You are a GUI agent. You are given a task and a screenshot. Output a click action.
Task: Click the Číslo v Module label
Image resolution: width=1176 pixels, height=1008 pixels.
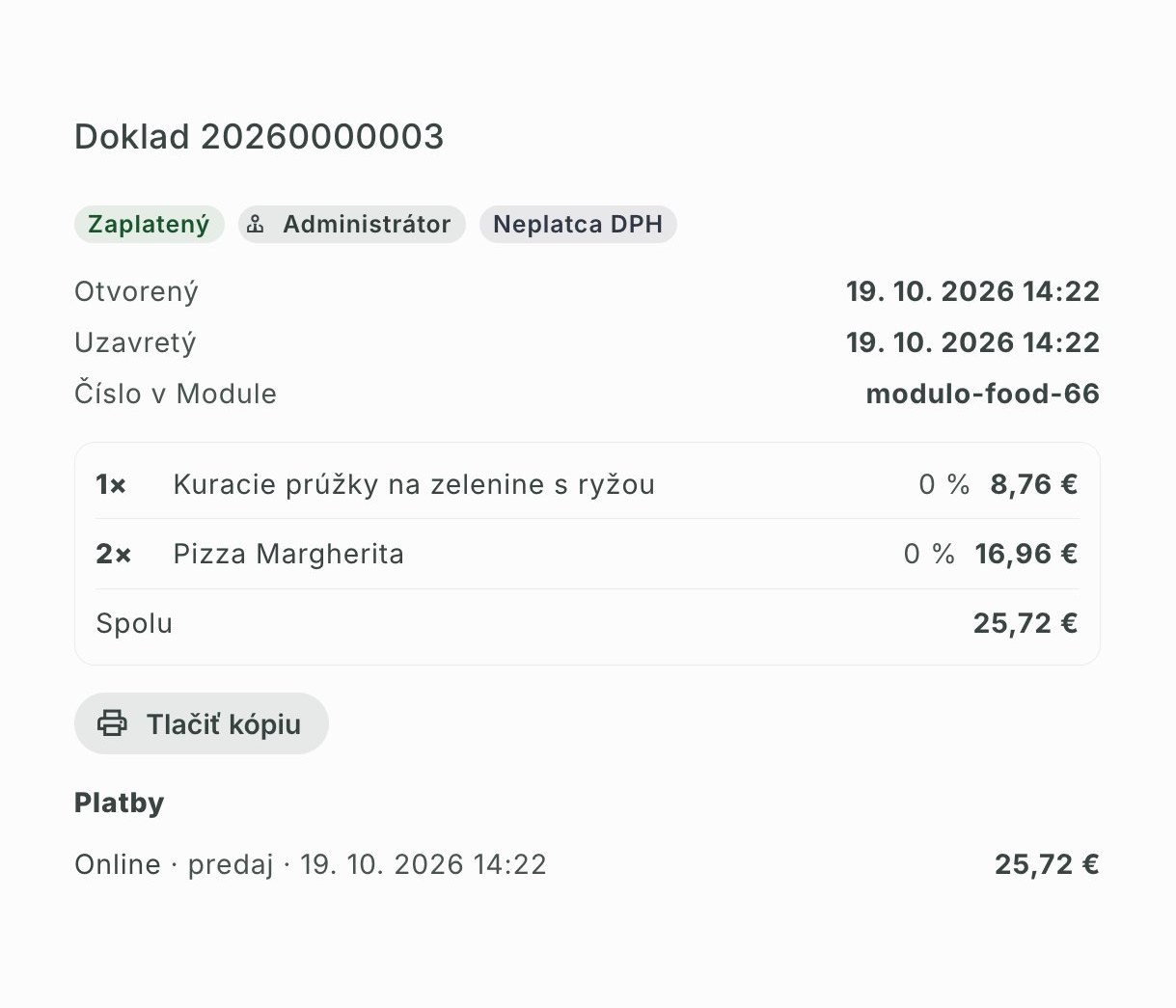click(x=176, y=394)
